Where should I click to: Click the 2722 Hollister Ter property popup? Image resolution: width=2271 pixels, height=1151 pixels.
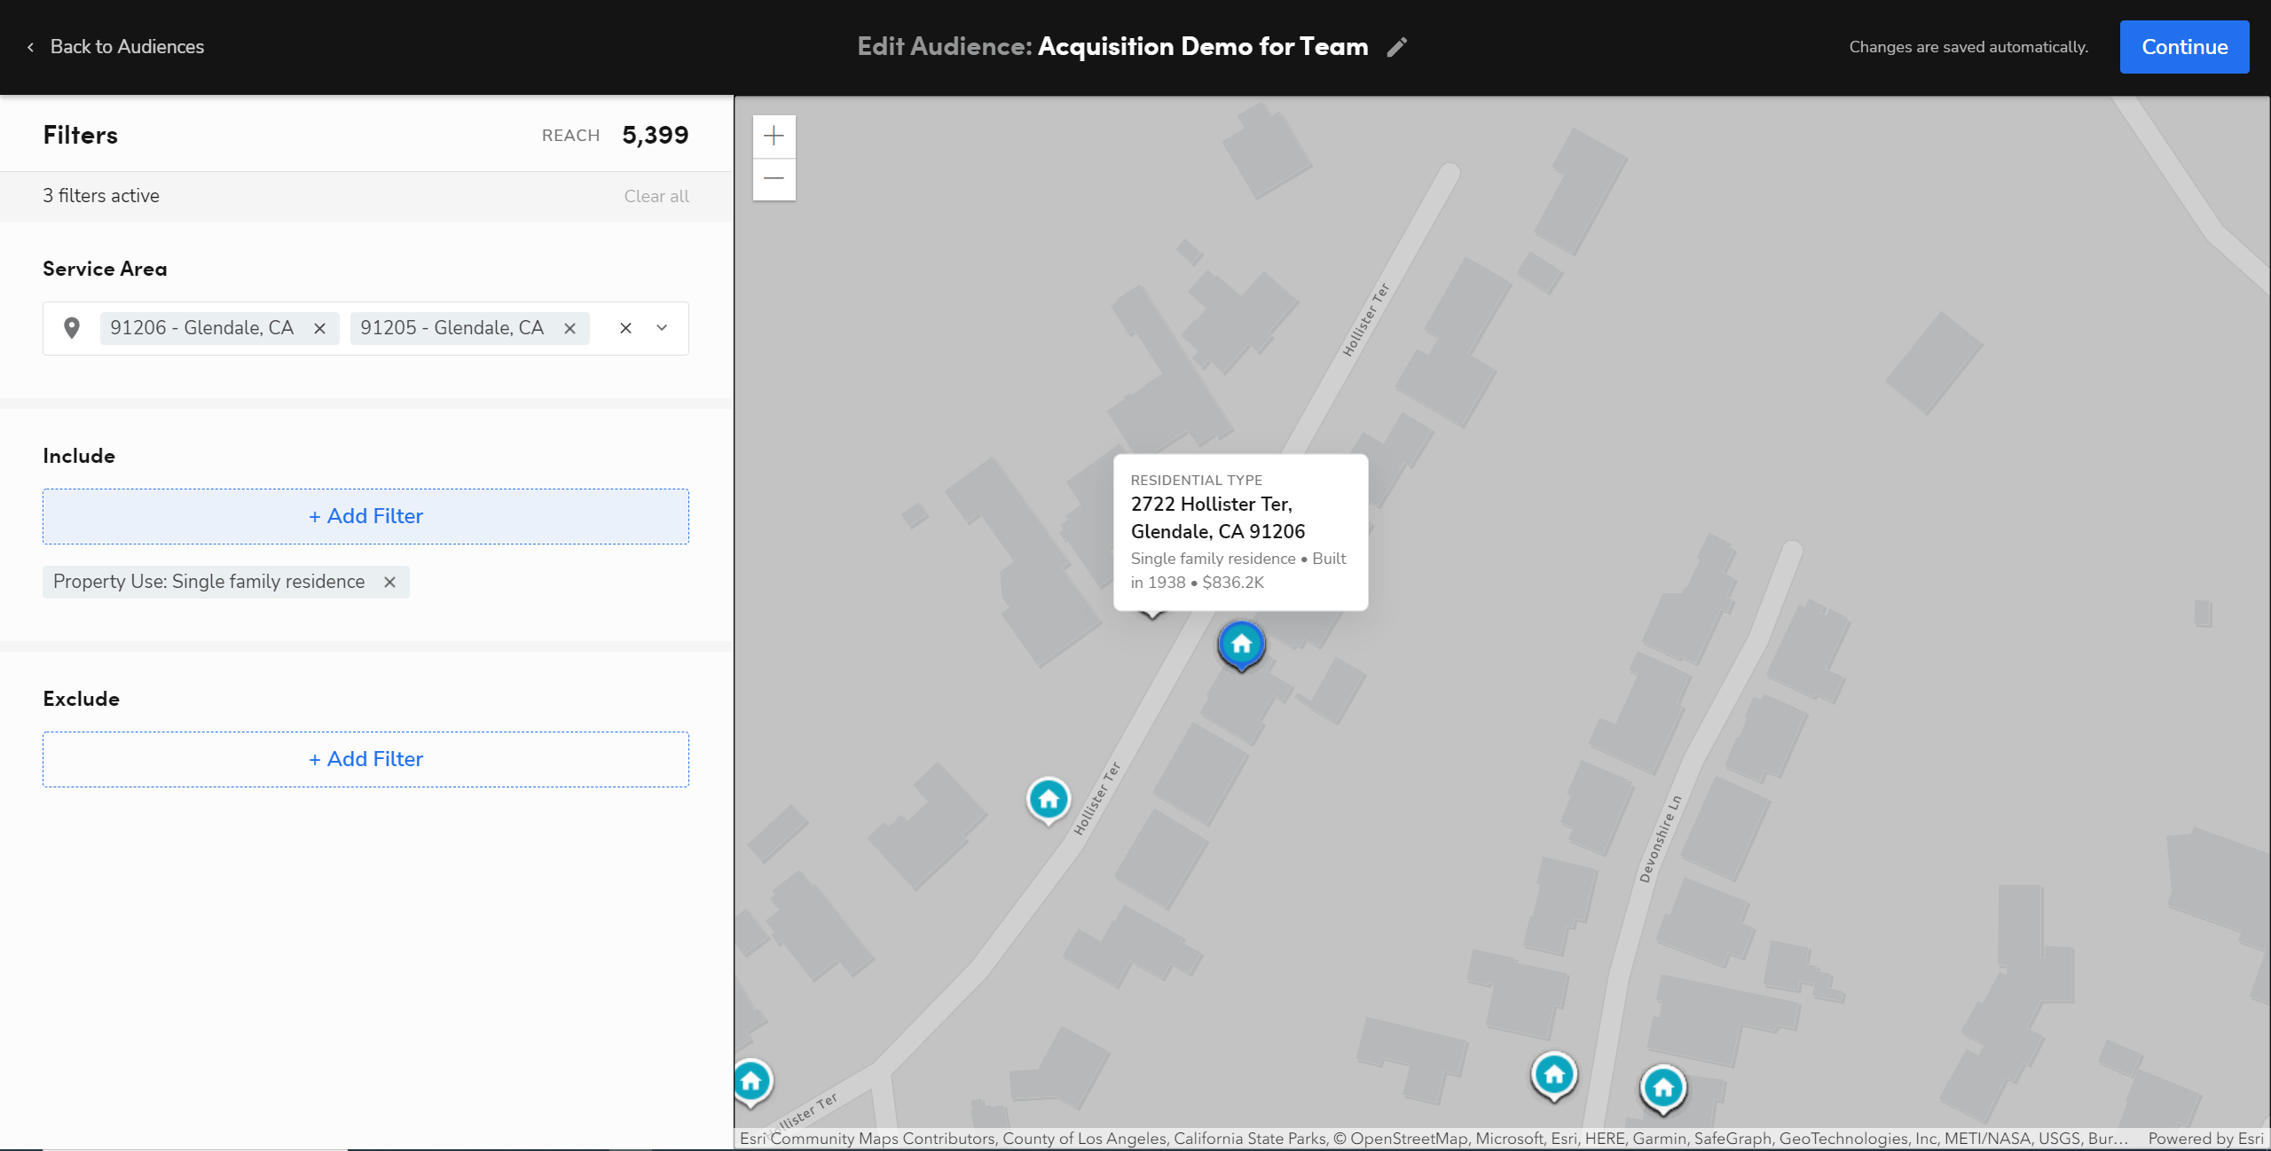click(x=1239, y=531)
